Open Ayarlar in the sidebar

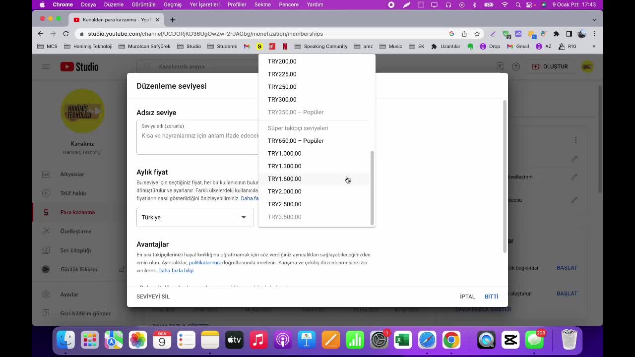click(69, 295)
